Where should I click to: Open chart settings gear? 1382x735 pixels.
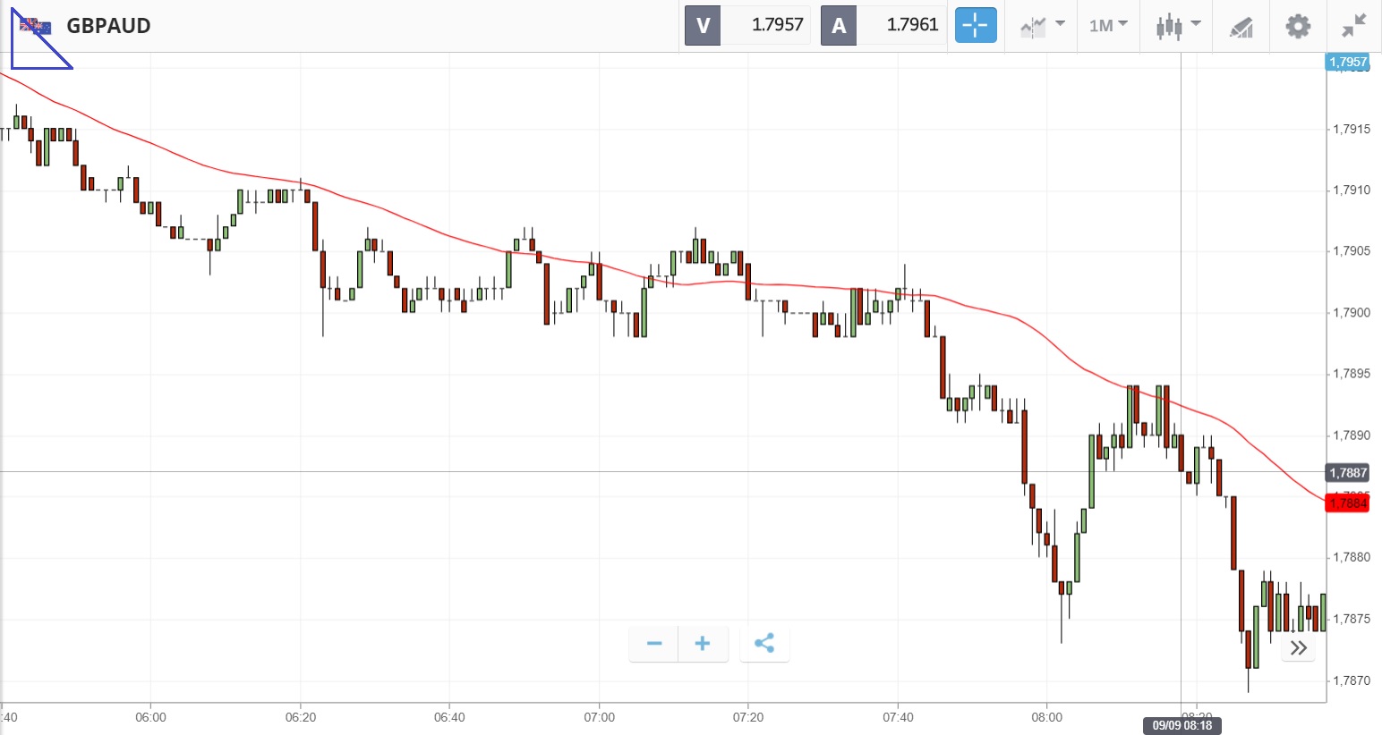point(1298,26)
